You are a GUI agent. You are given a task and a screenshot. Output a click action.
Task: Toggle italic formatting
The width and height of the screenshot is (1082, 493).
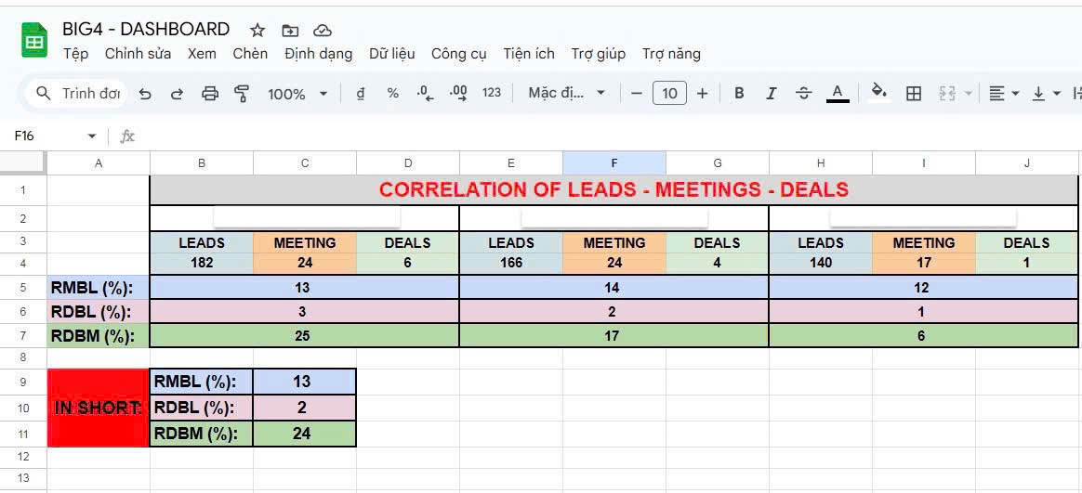coord(772,94)
